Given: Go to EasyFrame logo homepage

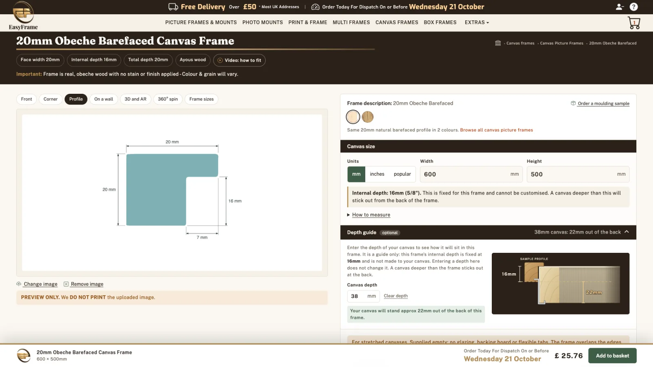Looking at the screenshot, I should tap(23, 15).
